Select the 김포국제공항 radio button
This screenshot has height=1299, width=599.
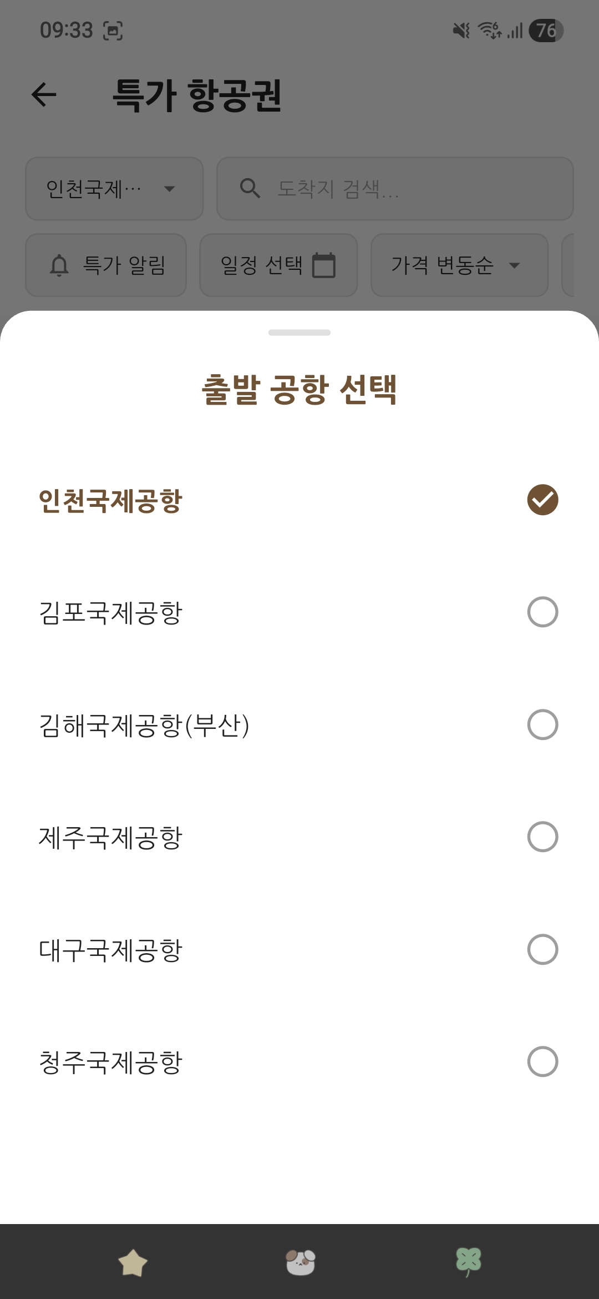click(x=542, y=612)
